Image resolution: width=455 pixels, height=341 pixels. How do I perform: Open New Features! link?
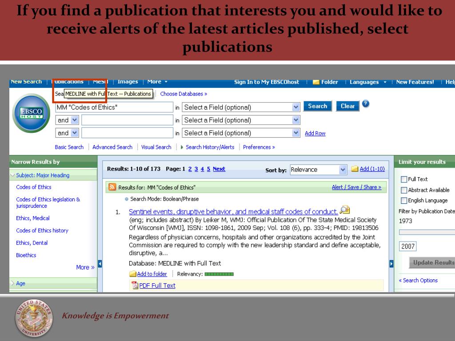point(415,82)
